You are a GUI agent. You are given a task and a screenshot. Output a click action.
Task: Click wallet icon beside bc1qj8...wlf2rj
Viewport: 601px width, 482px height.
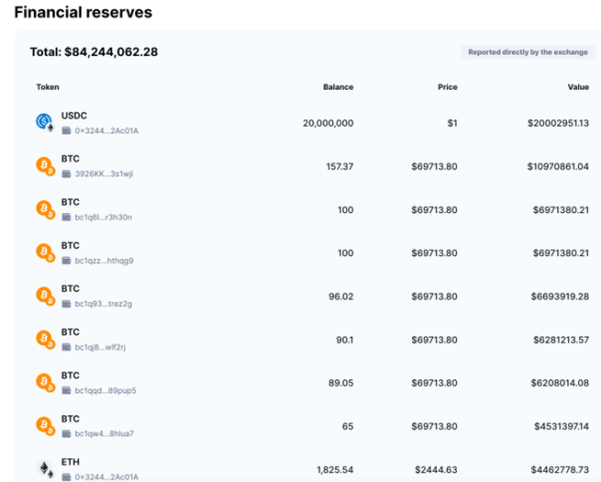click(x=67, y=348)
